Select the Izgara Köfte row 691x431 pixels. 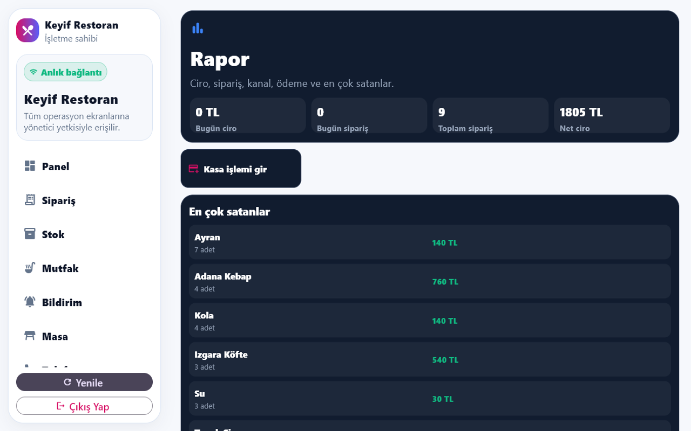point(430,359)
